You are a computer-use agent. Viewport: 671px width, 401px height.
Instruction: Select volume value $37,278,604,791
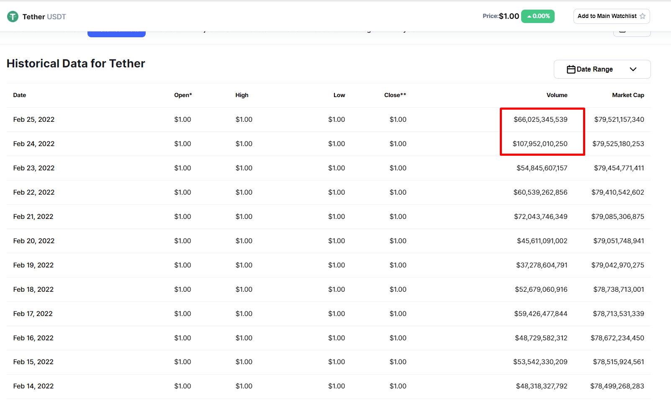pyautogui.click(x=542, y=265)
